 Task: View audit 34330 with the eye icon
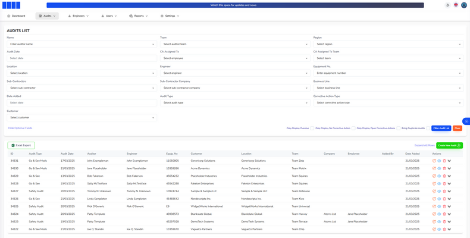tap(439, 168)
